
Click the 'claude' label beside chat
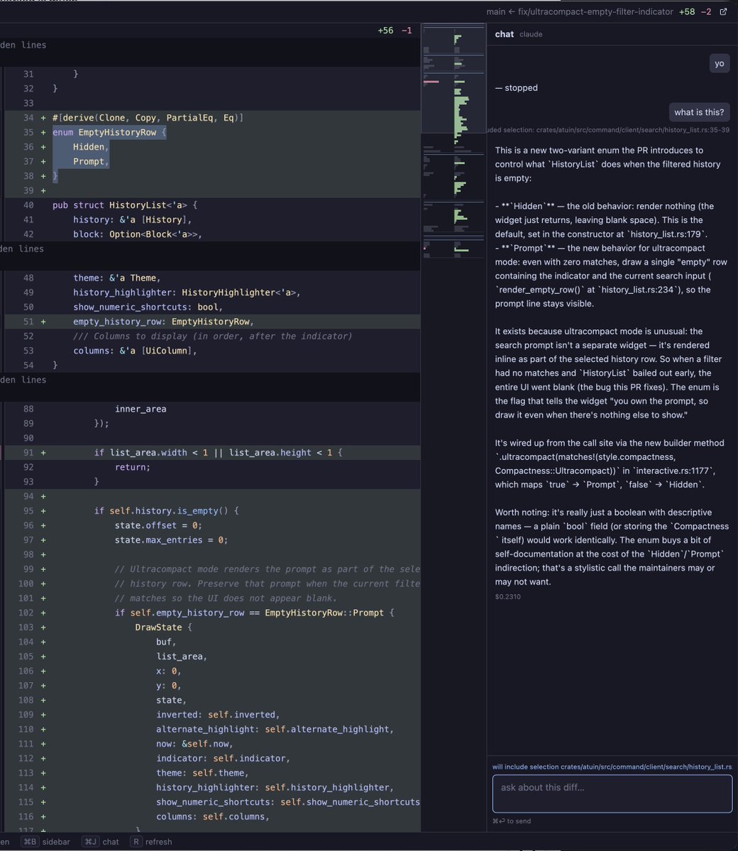pos(531,34)
